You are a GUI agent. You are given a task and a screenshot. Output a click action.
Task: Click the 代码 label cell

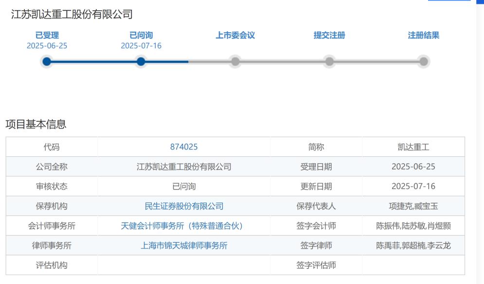[52, 147]
